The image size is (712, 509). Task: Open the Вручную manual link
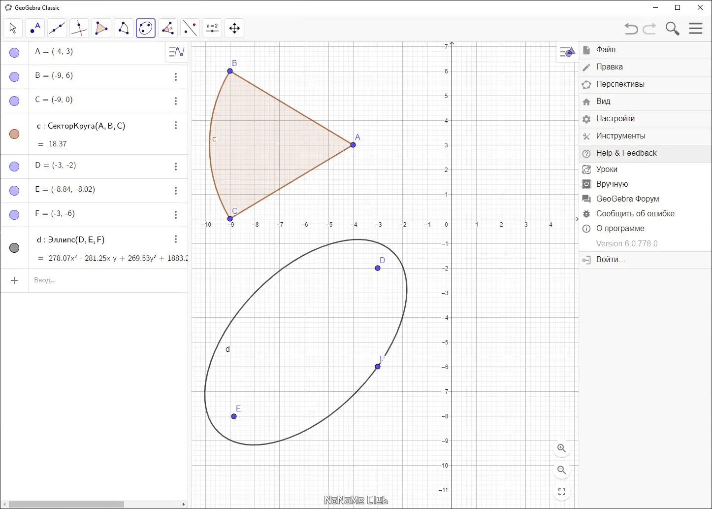click(x=646, y=184)
